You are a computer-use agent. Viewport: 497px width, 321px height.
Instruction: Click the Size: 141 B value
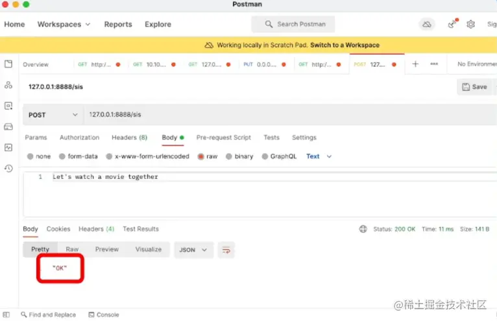coord(474,229)
